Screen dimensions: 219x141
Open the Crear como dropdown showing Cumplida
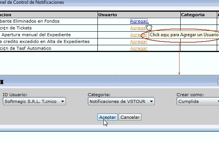pos(198,101)
